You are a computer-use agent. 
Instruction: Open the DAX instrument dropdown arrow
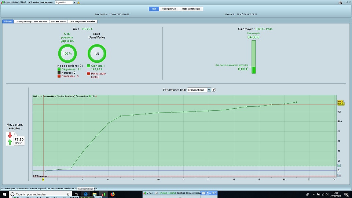click(x=147, y=193)
